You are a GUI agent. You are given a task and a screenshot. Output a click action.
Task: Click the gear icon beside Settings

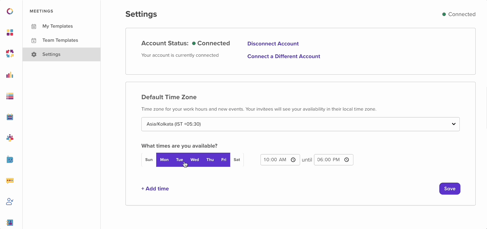tap(34, 55)
